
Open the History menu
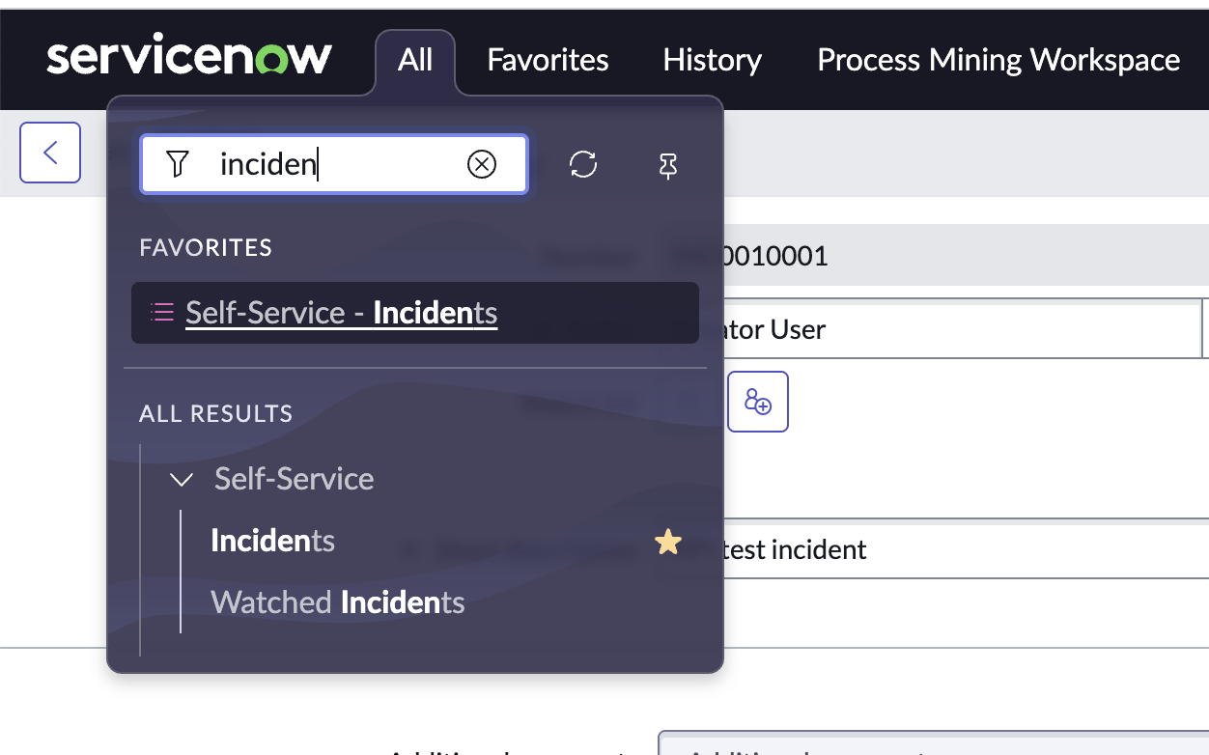pos(711,60)
